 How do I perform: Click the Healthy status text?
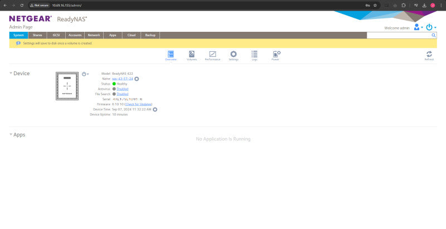click(x=122, y=84)
